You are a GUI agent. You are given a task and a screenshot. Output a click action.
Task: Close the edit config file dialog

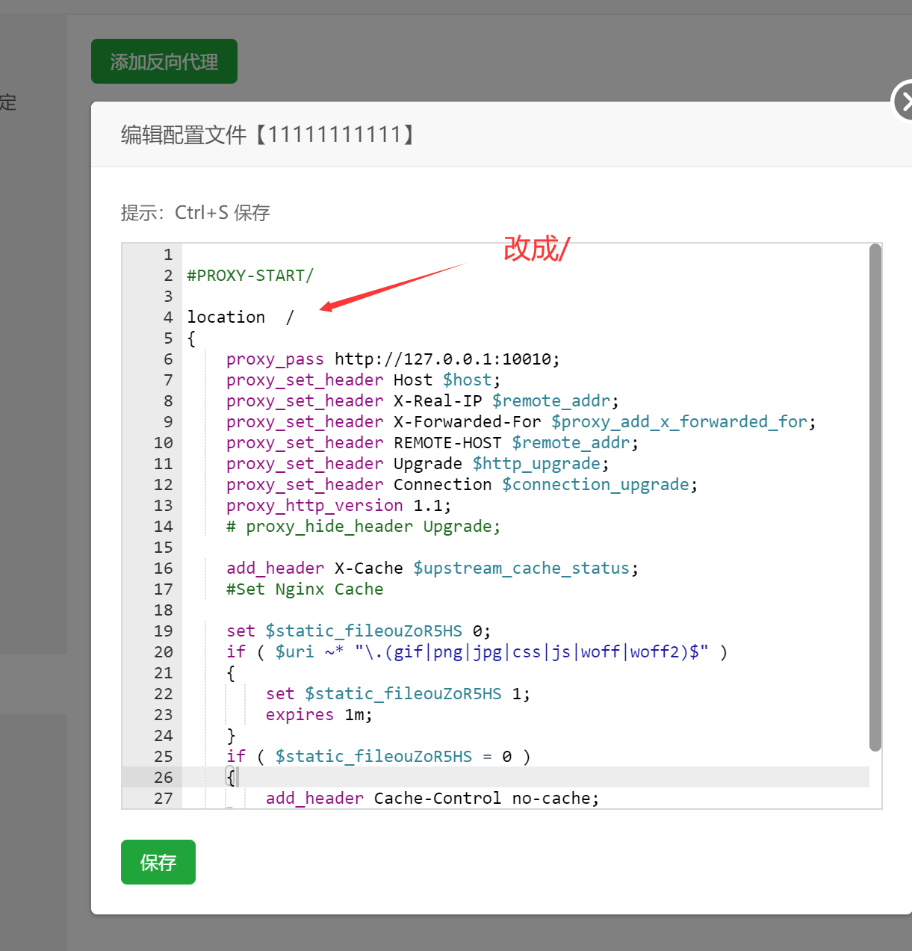tap(904, 102)
